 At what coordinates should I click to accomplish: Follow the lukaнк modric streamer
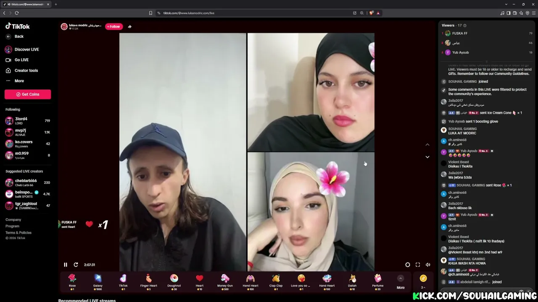113,26
